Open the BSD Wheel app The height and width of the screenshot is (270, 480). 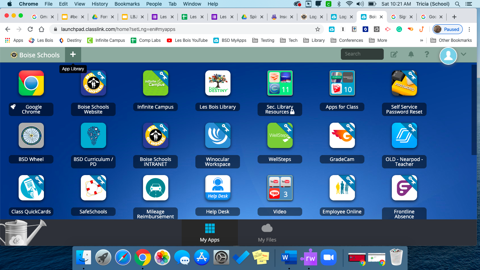pyautogui.click(x=31, y=135)
